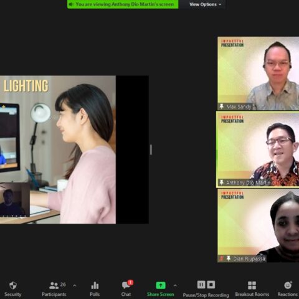Click the speaker icon in green banner
Screen dimensions: 299x299
tap(71, 4)
